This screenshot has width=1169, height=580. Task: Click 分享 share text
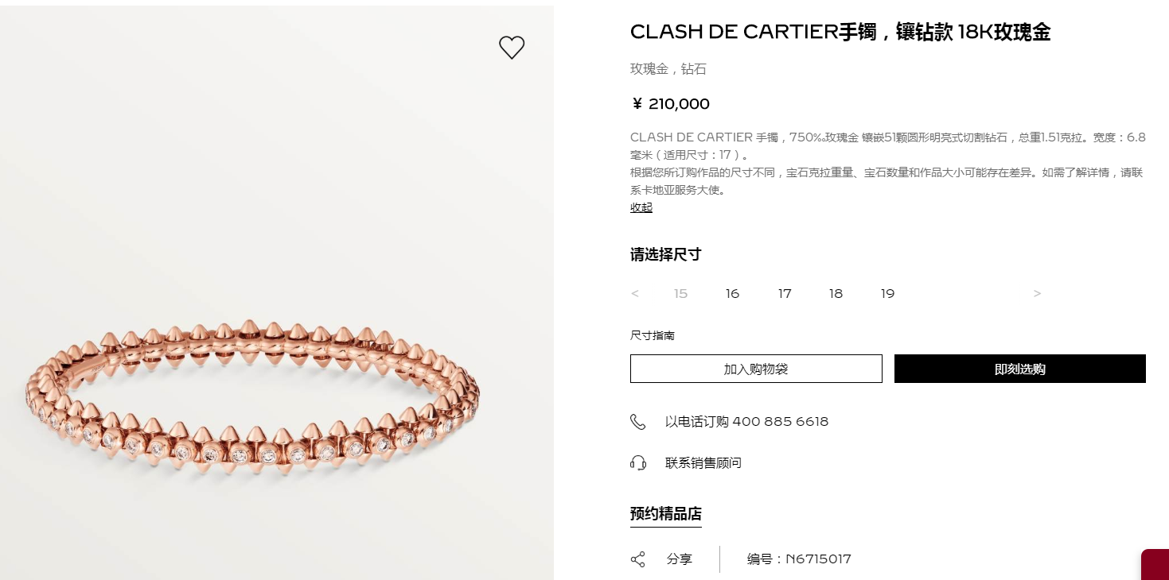(x=680, y=559)
